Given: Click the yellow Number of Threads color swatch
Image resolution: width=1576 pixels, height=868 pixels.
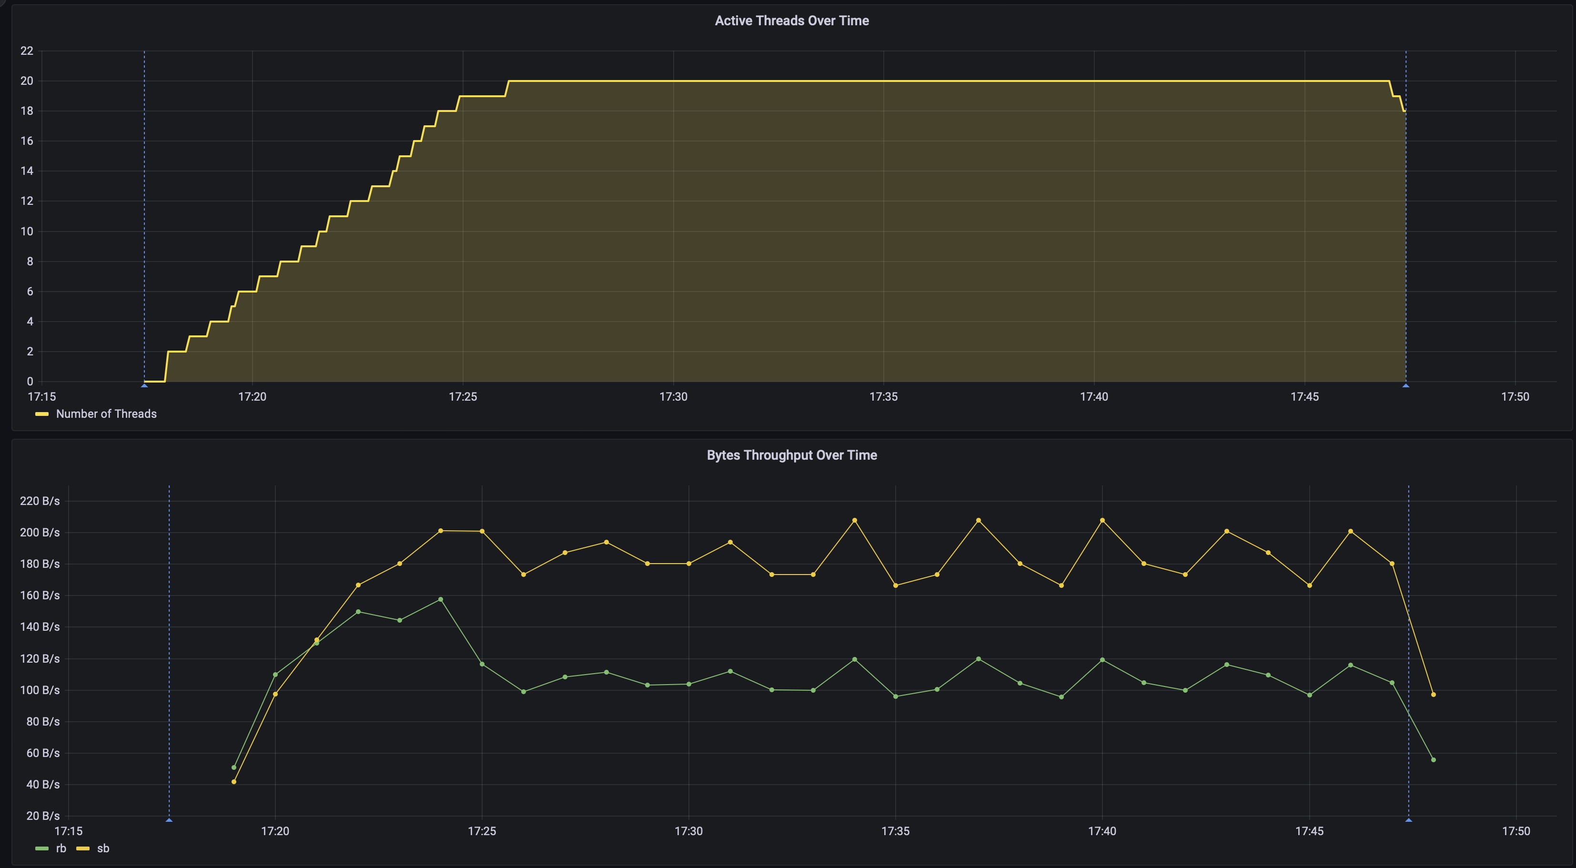Looking at the screenshot, I should 41,414.
